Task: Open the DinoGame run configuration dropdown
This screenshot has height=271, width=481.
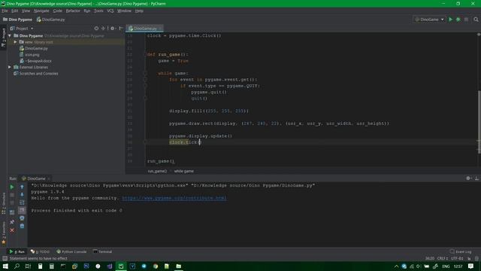Action: pyautogui.click(x=429, y=20)
